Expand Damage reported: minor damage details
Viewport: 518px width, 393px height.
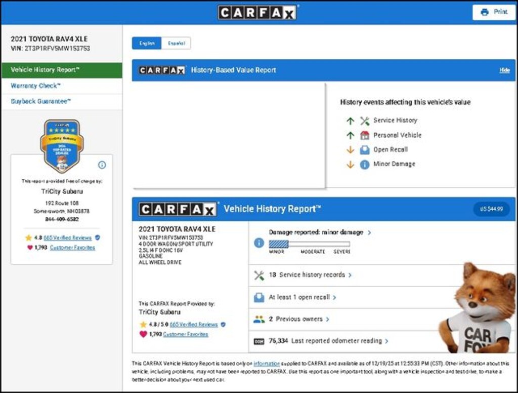320,232
